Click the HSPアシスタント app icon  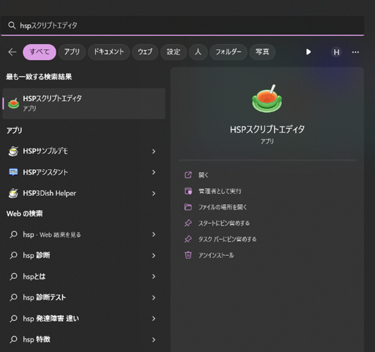[14, 172]
